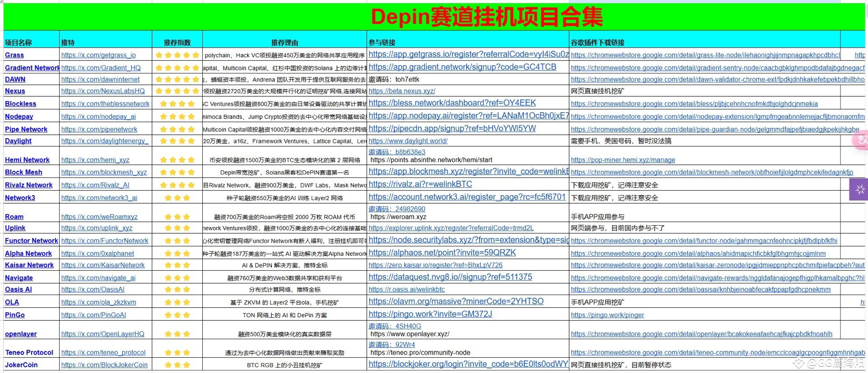This screenshot has width=868, height=373.
Task: Open the x.com/dawninternet Twitter link
Action: (x=101, y=79)
